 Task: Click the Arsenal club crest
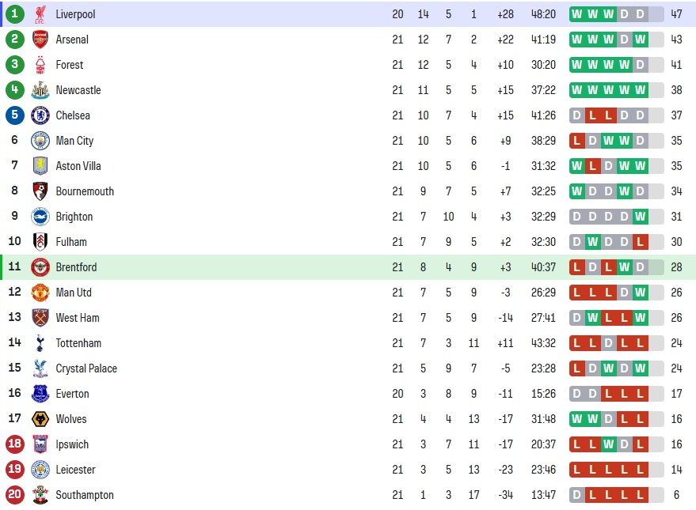coord(40,40)
